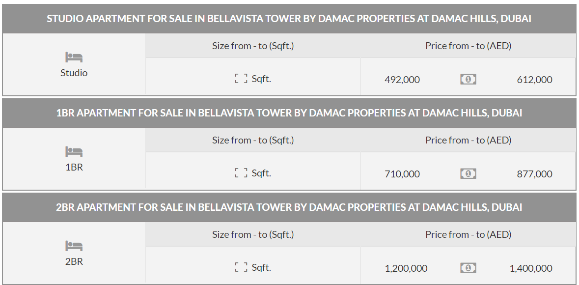Click the bed icon above 1BR
The image size is (579, 285).
pyautogui.click(x=74, y=152)
